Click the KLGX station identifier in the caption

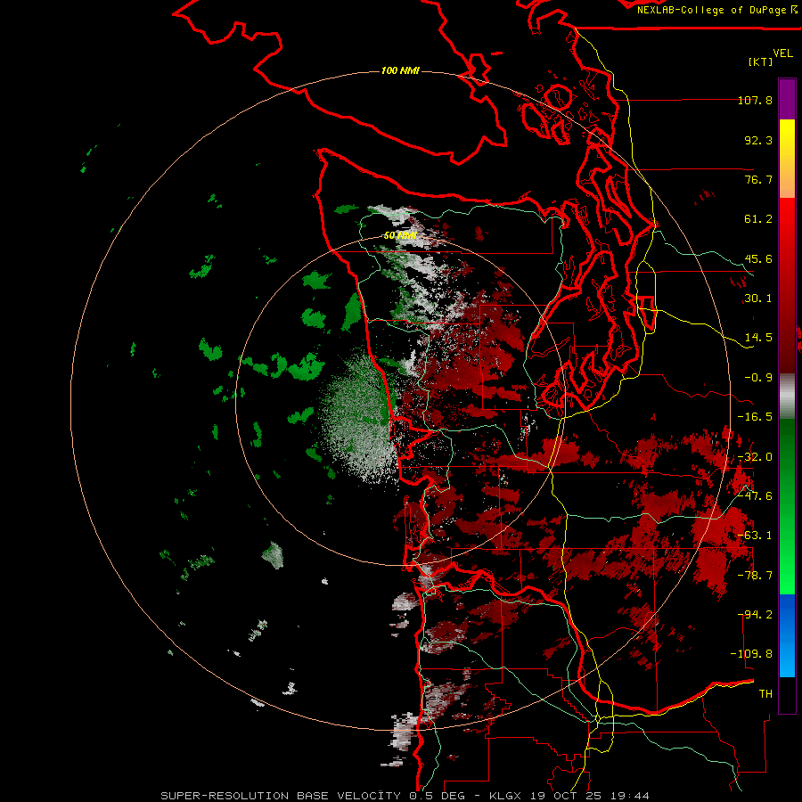tap(506, 796)
